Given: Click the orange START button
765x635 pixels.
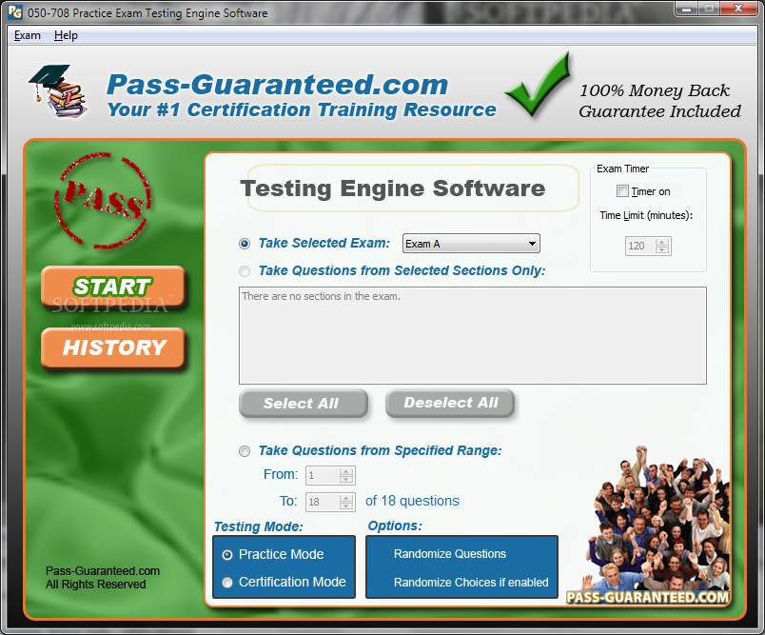Looking at the screenshot, I should 113,287.
